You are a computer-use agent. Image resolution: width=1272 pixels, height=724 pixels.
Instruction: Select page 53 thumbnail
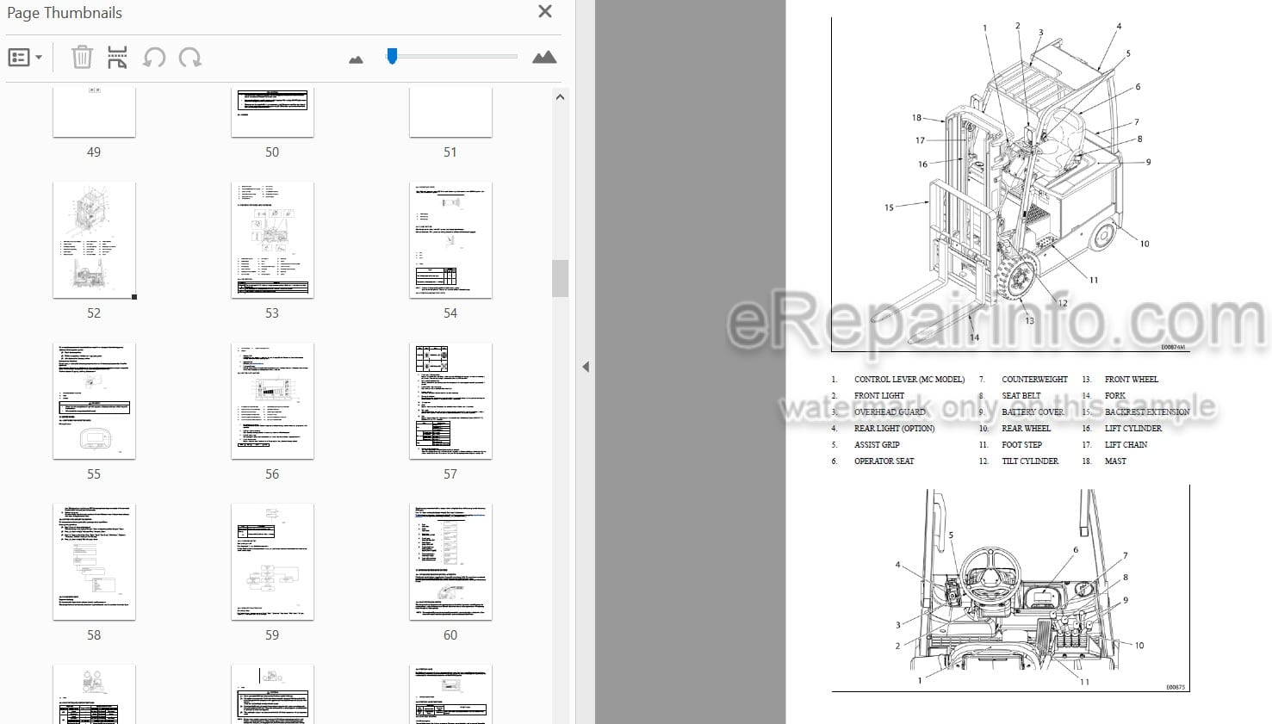(x=272, y=240)
